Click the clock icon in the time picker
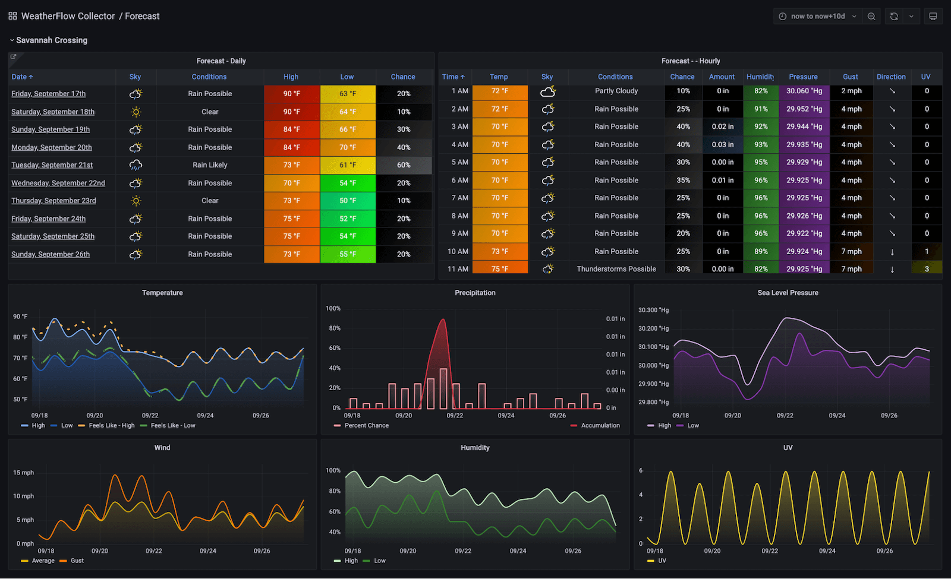This screenshot has height=579, width=951. (x=783, y=15)
